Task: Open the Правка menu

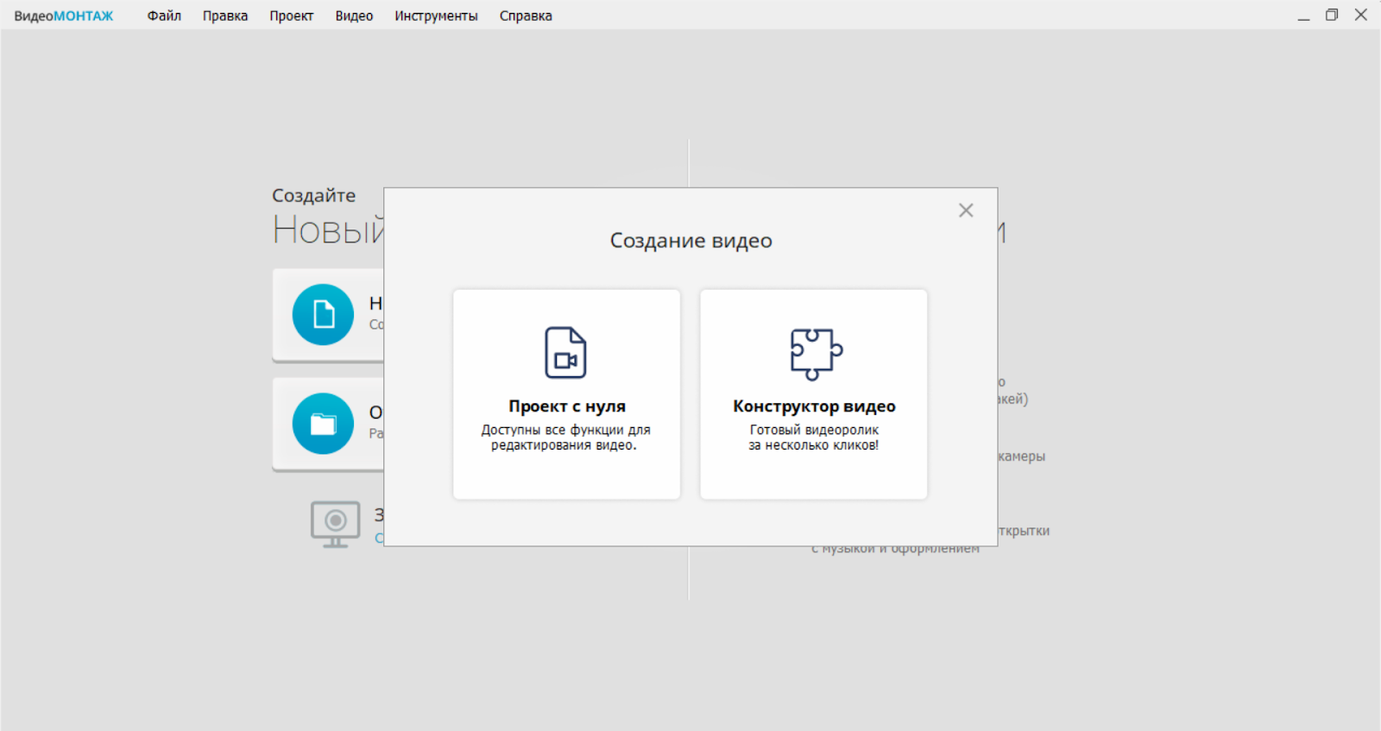Action: [225, 16]
